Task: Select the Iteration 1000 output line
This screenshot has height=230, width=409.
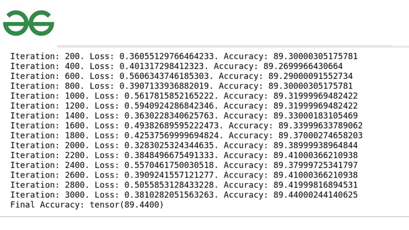Action: (x=184, y=96)
